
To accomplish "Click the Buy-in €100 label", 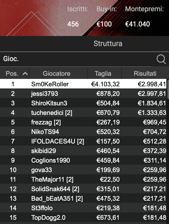I will coord(104,24).
